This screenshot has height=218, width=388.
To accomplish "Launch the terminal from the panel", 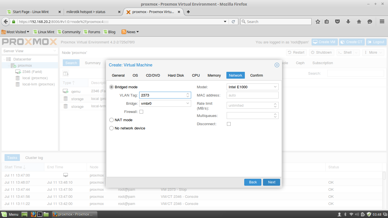I will tap(40, 214).
